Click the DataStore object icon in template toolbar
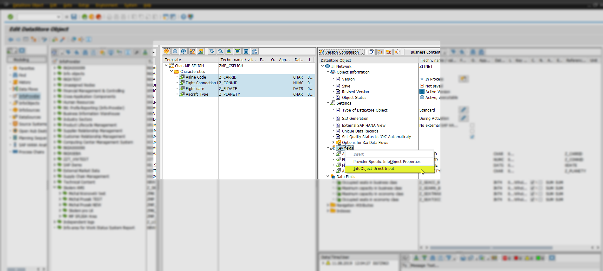 point(175,51)
